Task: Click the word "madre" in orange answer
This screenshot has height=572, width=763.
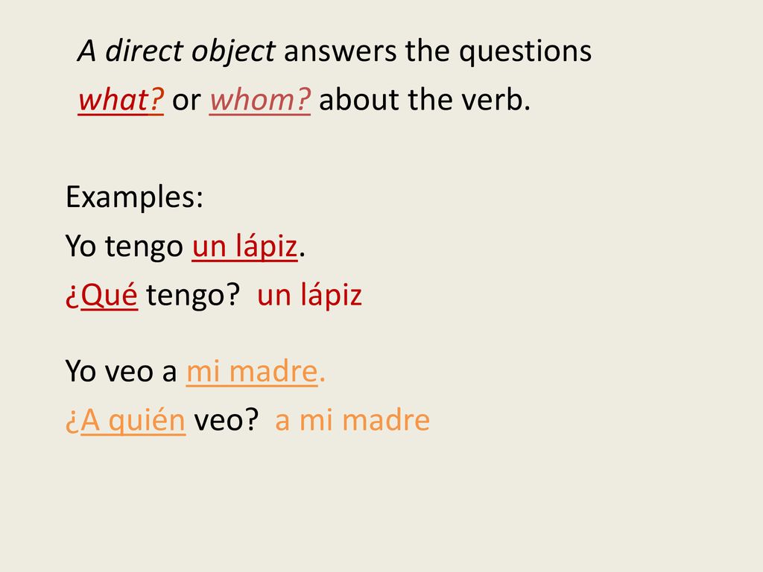Action: click(386, 420)
